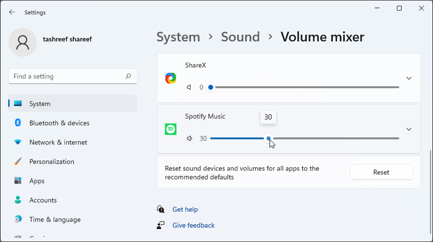Click the Bluetooth icon in sidebar
433x242 pixels.
point(18,122)
